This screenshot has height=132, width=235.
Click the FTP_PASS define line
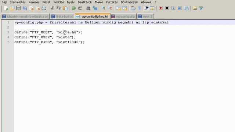[50, 42]
